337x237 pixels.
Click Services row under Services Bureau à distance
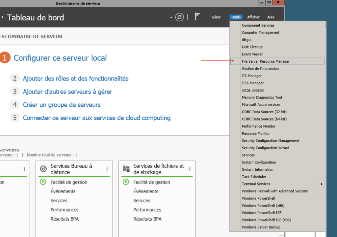pos(59,201)
